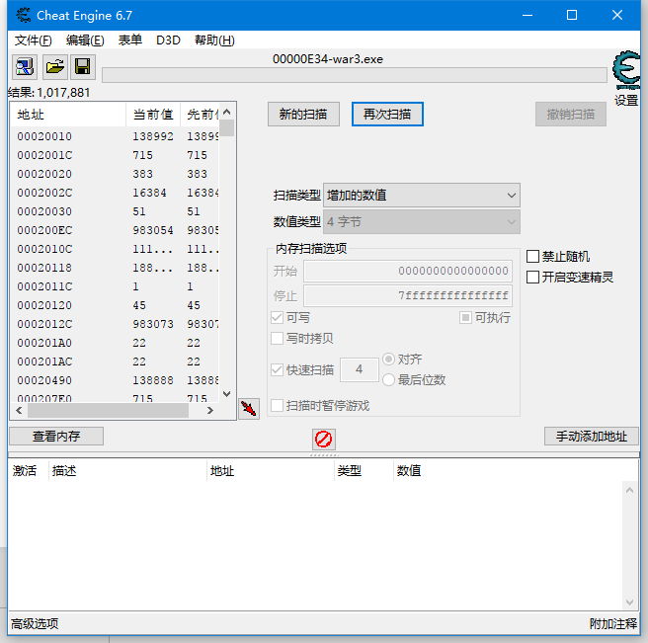The image size is (648, 643).
Task: Toggle the 扫描时暂停游戏 checkbox
Action: pyautogui.click(x=277, y=405)
